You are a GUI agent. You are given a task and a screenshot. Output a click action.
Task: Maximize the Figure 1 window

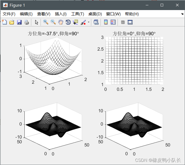point(162,5)
